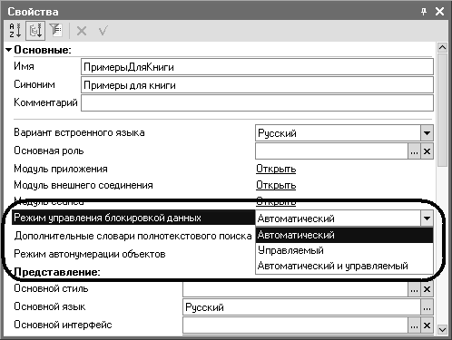This screenshot has height=340, width=452.
Task: Open the Модуль приложения link
Action: pos(276,169)
